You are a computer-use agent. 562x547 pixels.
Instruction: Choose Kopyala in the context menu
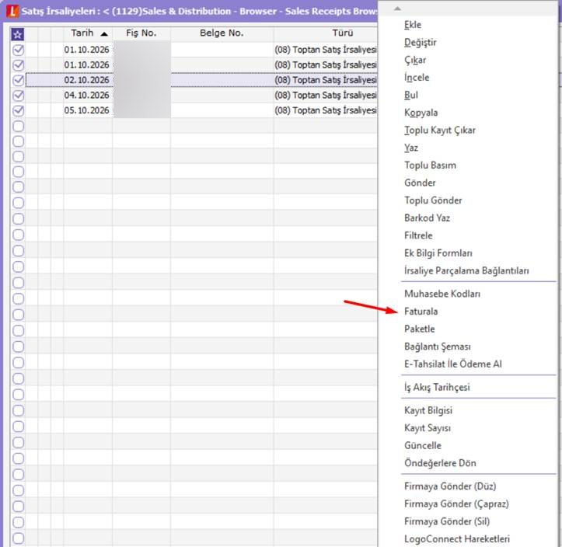pos(421,113)
